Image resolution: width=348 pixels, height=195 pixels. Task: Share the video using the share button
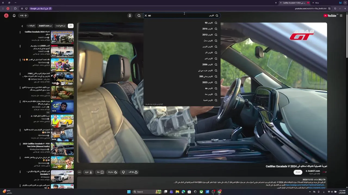click(112, 172)
